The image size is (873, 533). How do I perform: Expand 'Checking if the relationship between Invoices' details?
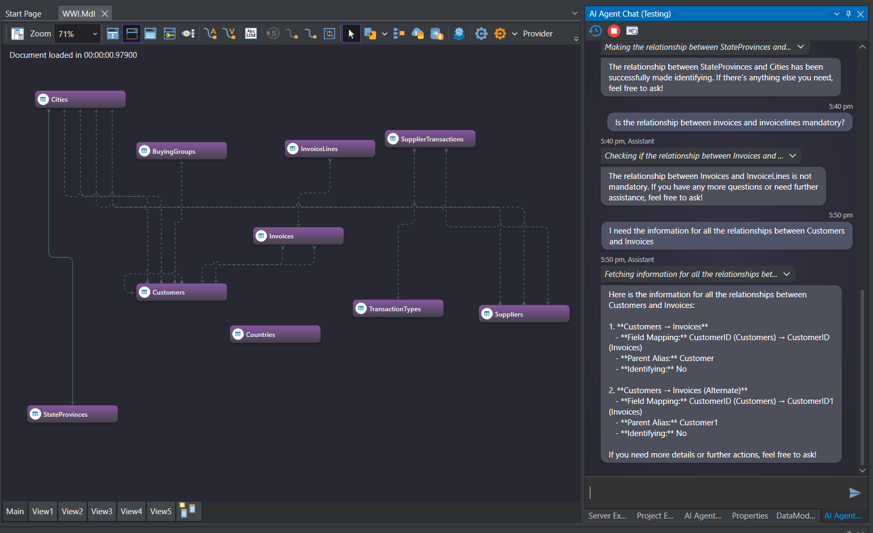(793, 156)
